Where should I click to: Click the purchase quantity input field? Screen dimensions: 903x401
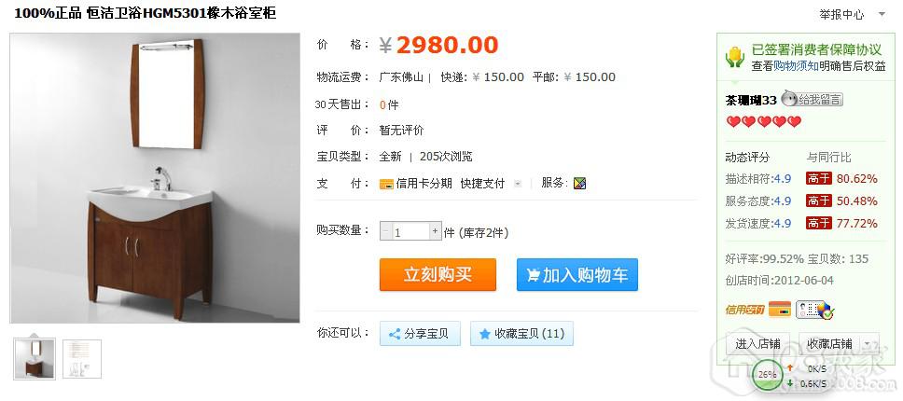point(410,232)
